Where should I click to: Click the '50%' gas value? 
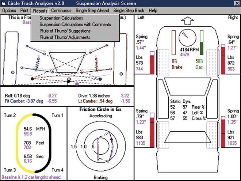199,61
